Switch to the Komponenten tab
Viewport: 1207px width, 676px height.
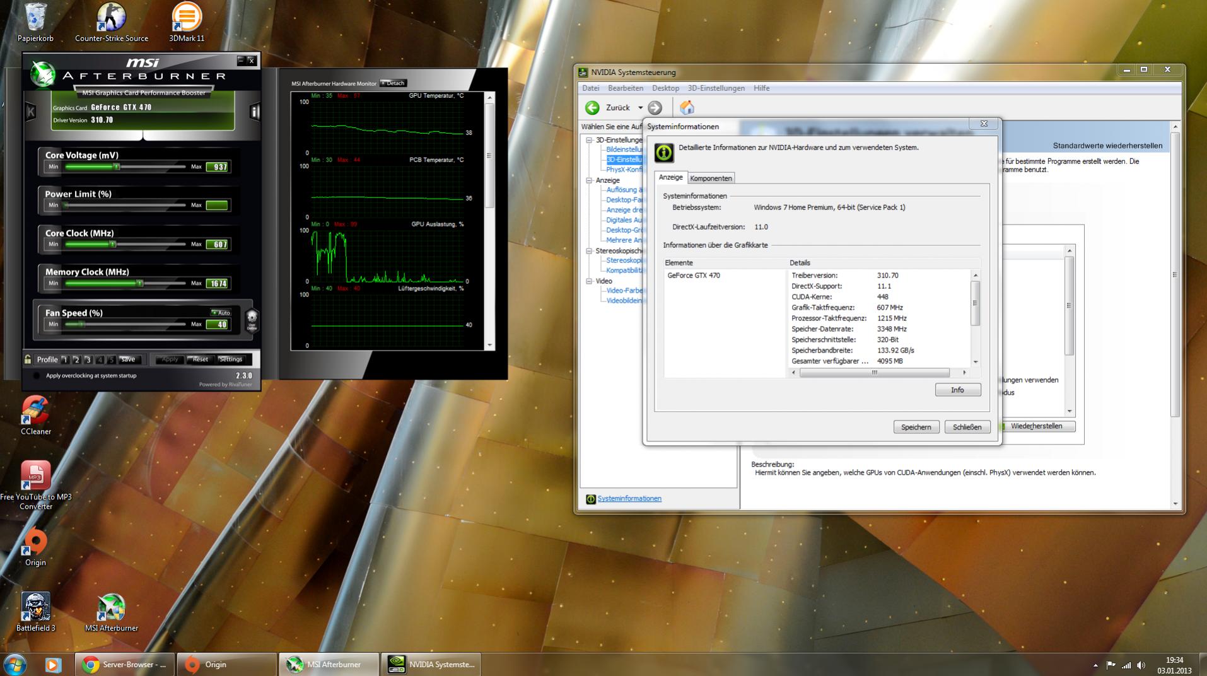(711, 178)
